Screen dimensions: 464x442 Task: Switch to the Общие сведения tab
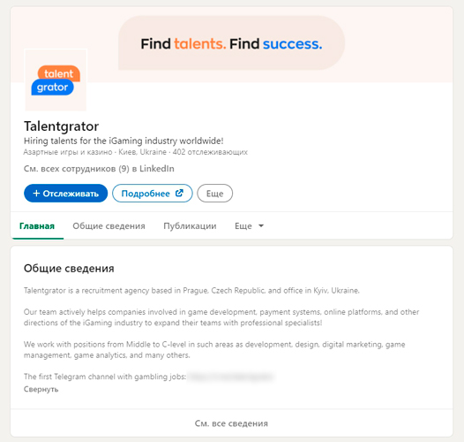click(109, 226)
